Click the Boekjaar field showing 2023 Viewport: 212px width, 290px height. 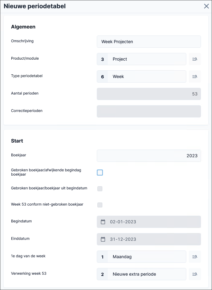[x=149, y=156]
